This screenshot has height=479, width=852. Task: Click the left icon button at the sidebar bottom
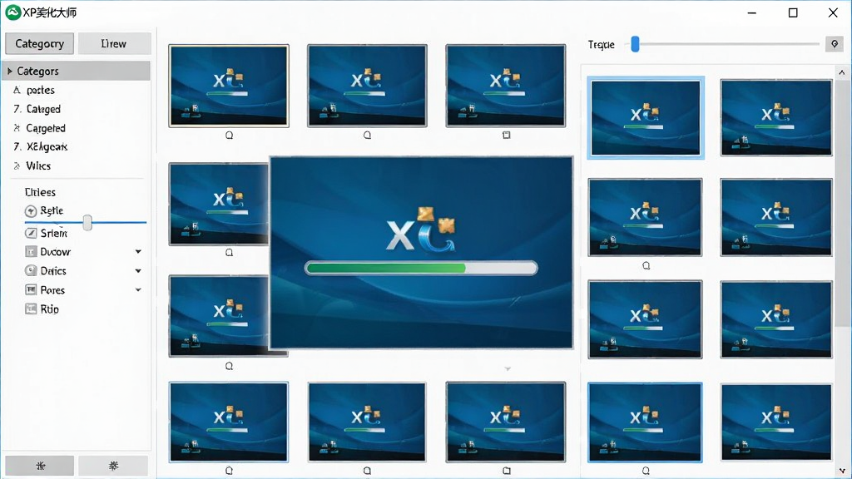pos(40,466)
